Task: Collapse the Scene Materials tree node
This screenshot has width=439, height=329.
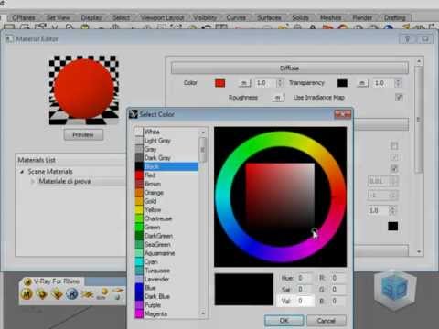Action: click(x=22, y=172)
